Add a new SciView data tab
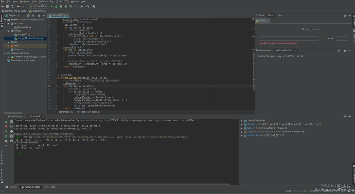The width and height of the screenshot is (355, 194). tap(273, 21)
